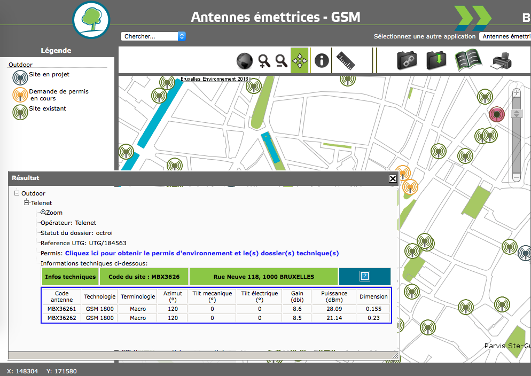Click the Infos techniques header cell
531x376 pixels.
coord(70,277)
